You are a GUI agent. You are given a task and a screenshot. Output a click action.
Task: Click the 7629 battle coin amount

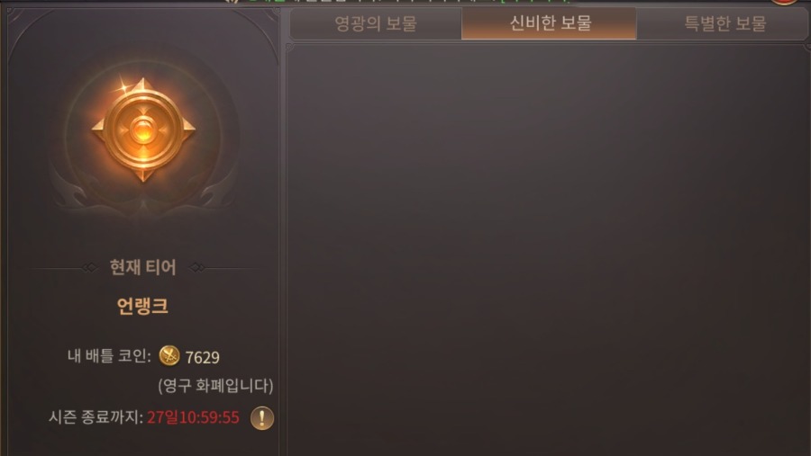click(202, 357)
